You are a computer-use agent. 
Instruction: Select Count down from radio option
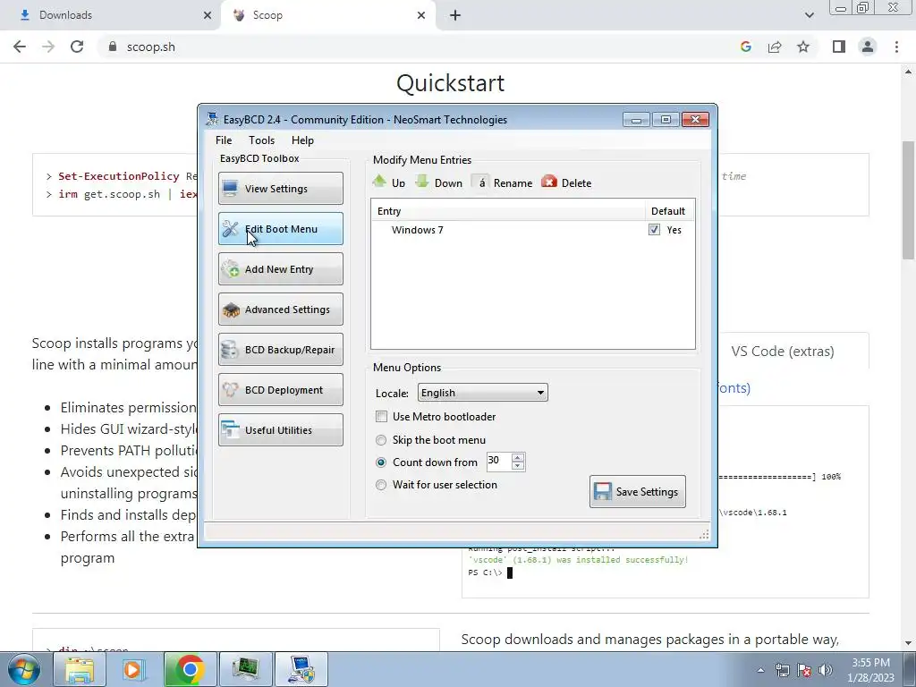(x=381, y=462)
